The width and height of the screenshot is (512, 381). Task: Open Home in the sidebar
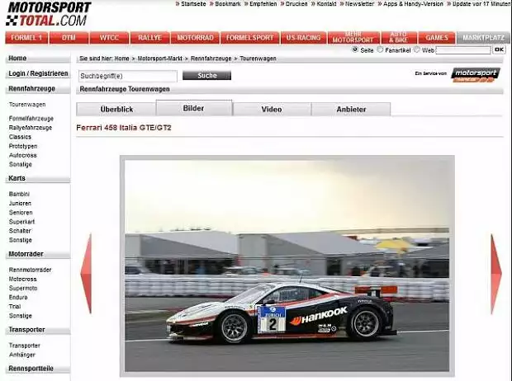(17, 58)
